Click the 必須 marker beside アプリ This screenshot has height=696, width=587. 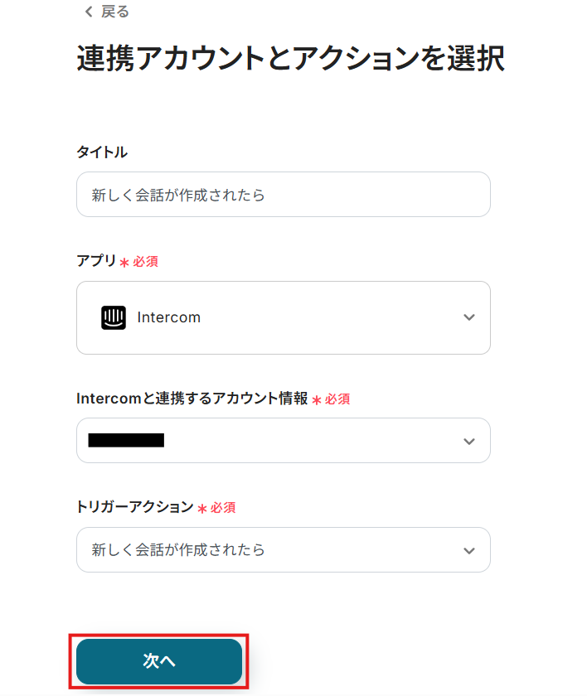[145, 262]
